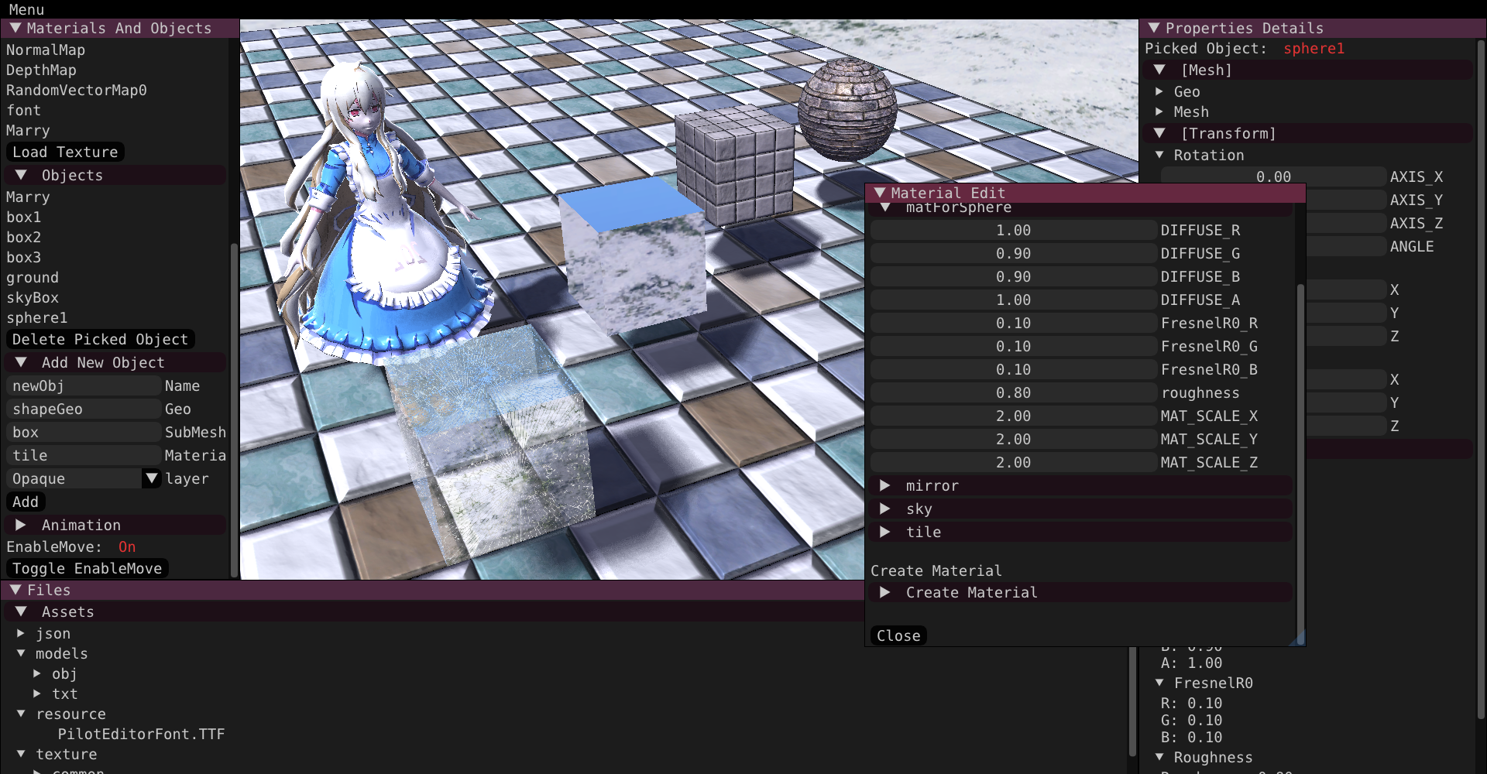Viewport: 1487px width, 774px height.
Task: Select the DepthMap texture entry
Action: pyautogui.click(x=41, y=70)
